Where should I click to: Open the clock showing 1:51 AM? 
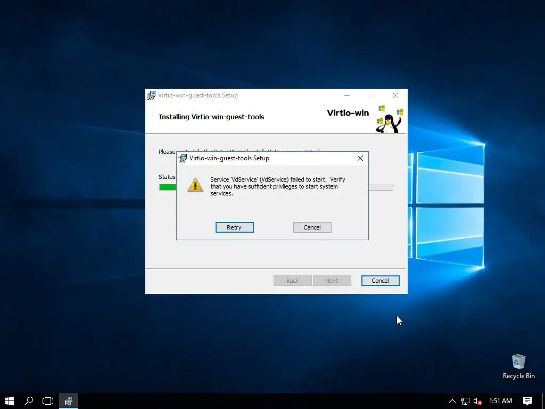(500, 401)
